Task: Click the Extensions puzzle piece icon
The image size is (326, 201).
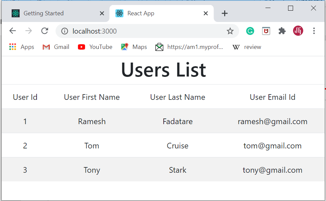Action: tap(282, 31)
